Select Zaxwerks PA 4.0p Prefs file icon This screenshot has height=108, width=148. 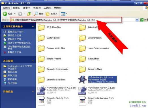(x=41, y=101)
